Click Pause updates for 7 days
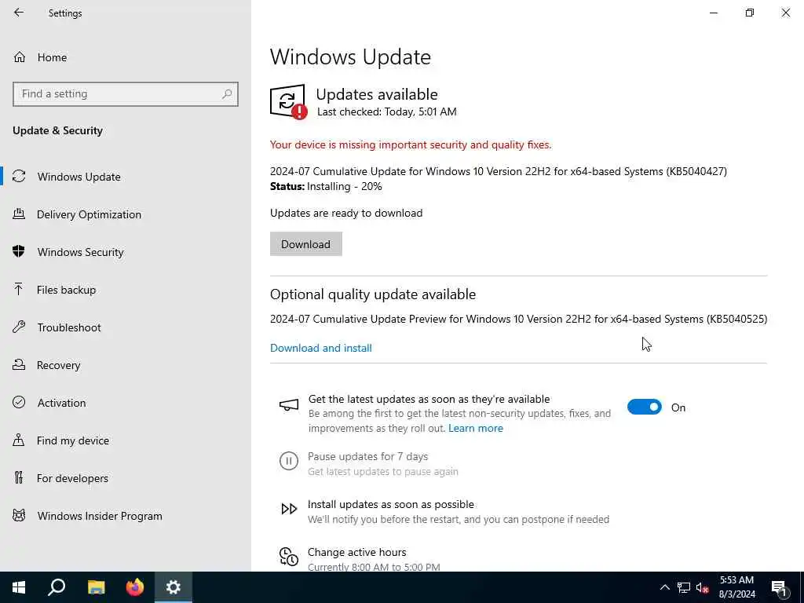804x603 pixels. coord(367,456)
